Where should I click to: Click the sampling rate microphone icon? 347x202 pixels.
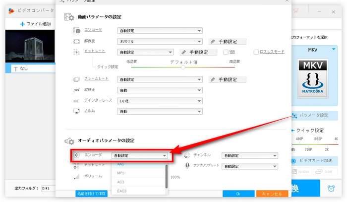click(x=187, y=166)
